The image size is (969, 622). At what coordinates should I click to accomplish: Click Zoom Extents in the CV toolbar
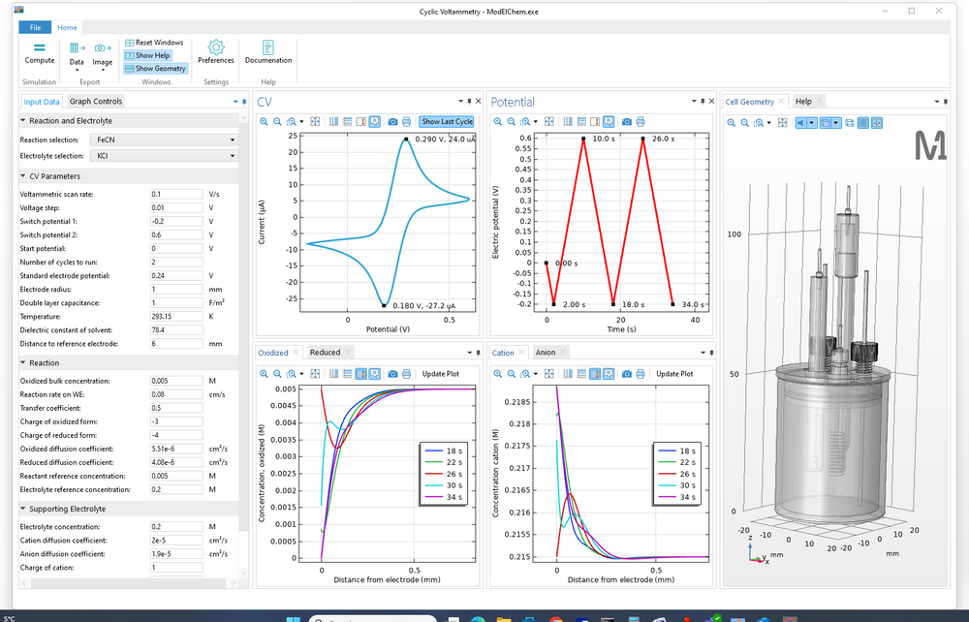pyautogui.click(x=316, y=121)
